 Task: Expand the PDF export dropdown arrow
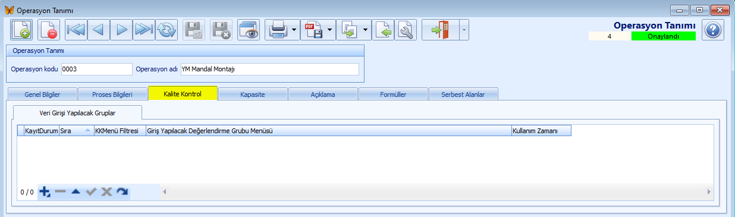tap(330, 29)
